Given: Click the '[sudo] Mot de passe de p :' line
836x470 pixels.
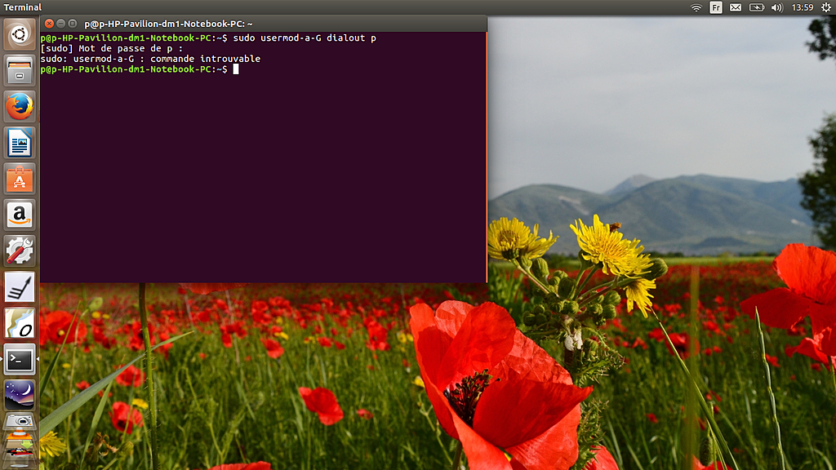Looking at the screenshot, I should pyautogui.click(x=111, y=48).
